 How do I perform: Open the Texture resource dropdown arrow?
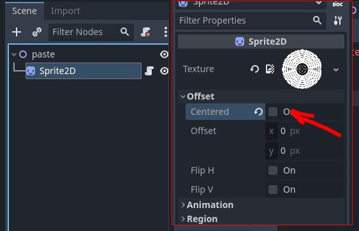(336, 70)
